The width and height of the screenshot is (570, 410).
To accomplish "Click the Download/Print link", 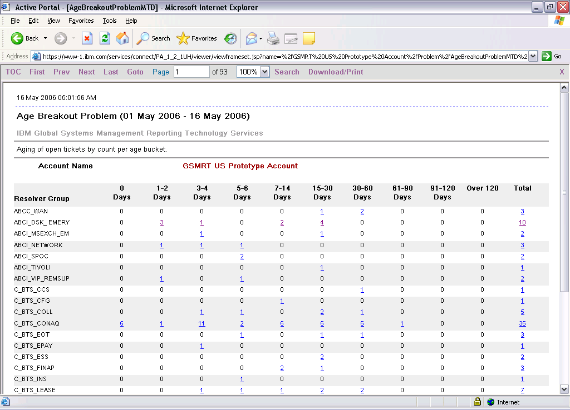I will coord(336,72).
